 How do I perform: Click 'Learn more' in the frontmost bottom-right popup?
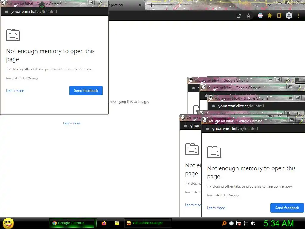[x=216, y=208]
